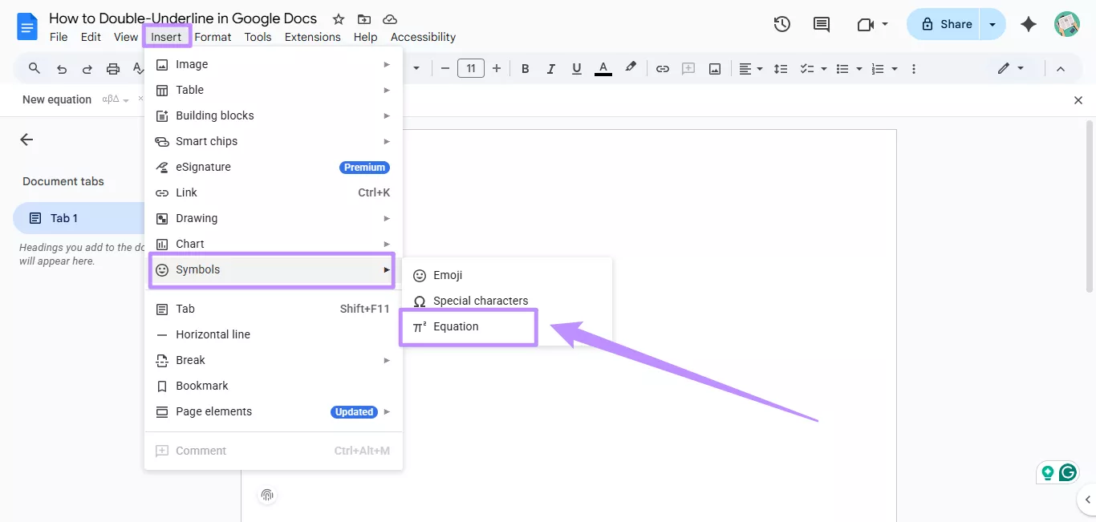Open the comments panel icon
This screenshot has width=1096, height=522.
click(x=822, y=24)
